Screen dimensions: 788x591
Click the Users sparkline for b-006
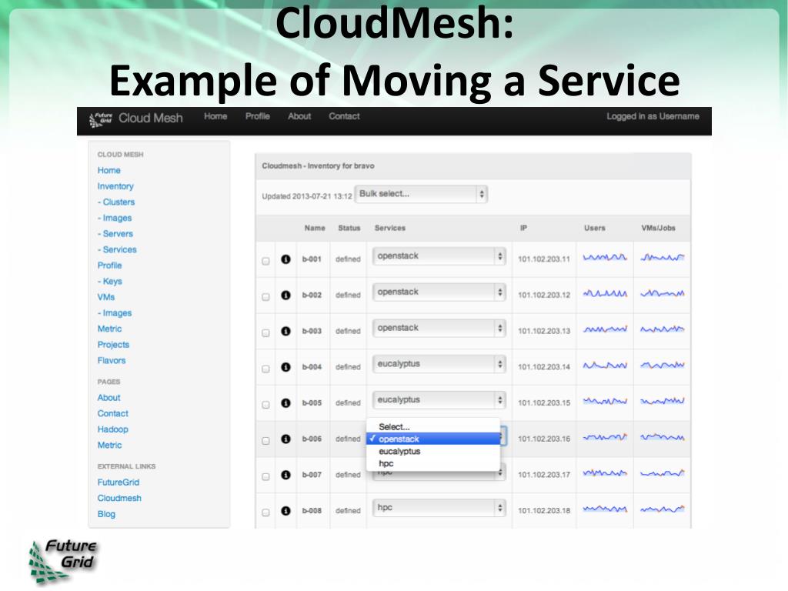605,437
